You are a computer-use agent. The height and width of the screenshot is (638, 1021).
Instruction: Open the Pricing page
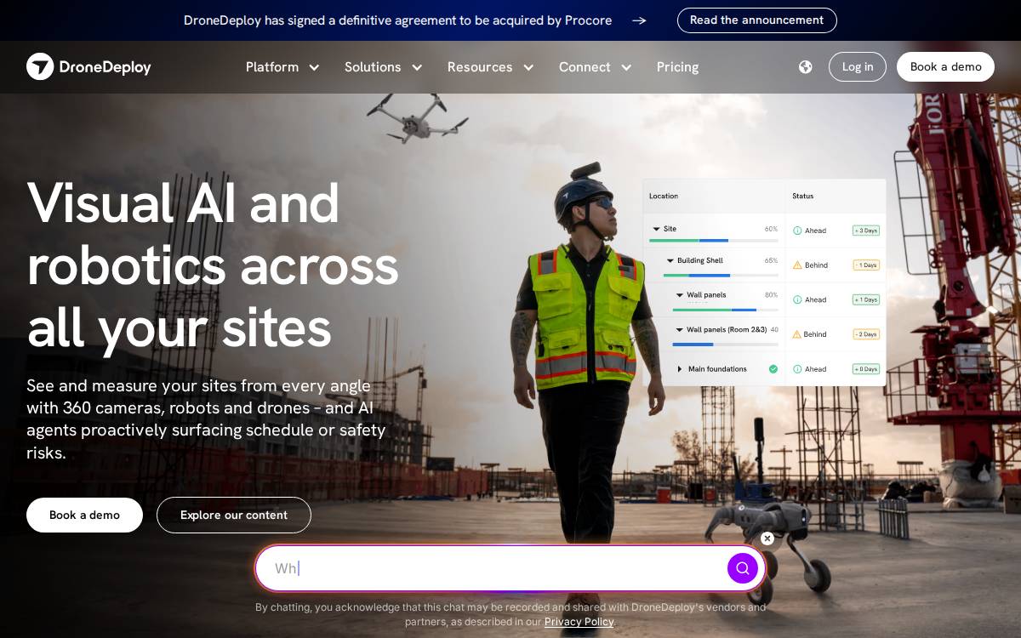(677, 67)
